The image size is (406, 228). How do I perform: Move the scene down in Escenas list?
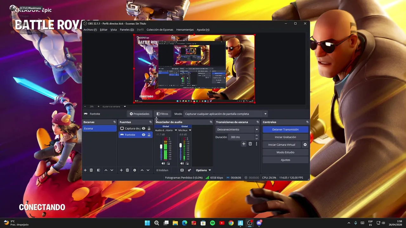[112, 170]
